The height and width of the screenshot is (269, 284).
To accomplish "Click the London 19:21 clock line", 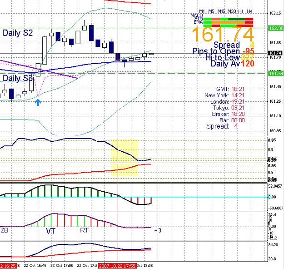I will (227, 102).
